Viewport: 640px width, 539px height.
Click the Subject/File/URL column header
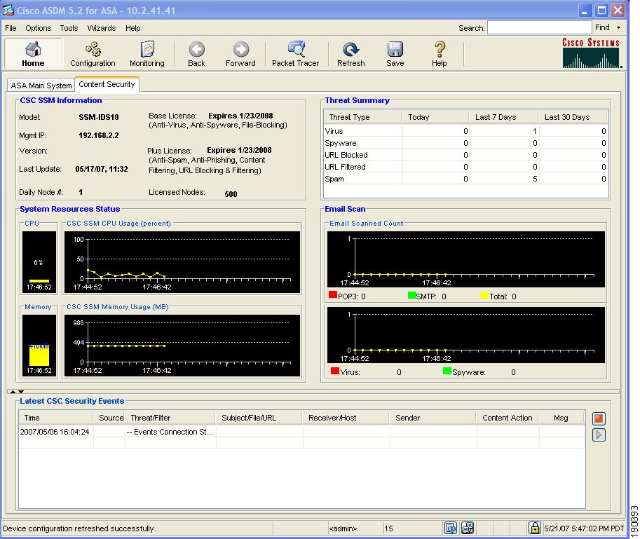[x=259, y=418]
